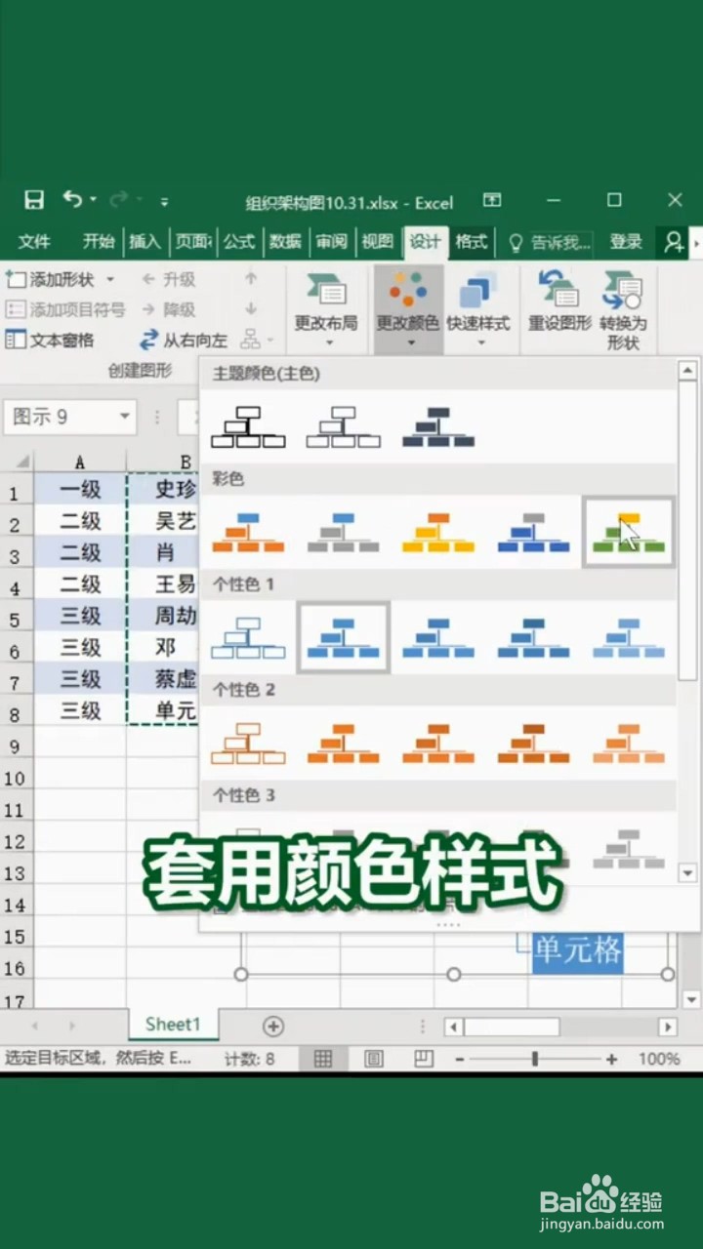
Task: Switch to Normal view icon
Action: 323,1059
